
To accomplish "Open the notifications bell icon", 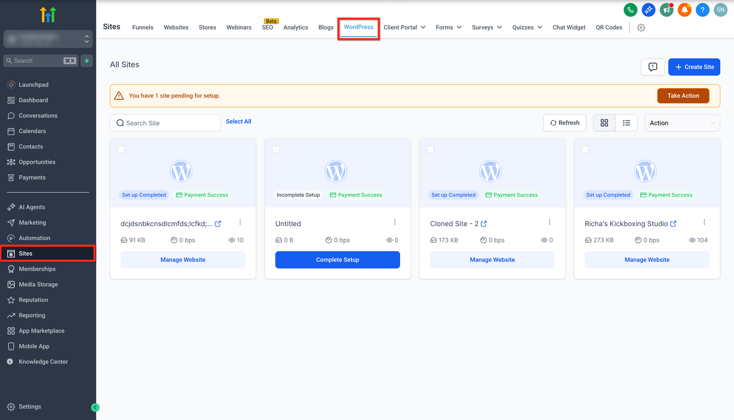I will click(x=685, y=9).
